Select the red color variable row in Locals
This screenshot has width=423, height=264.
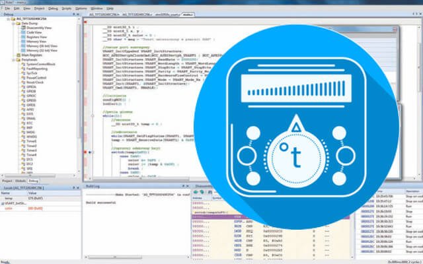pyautogui.click(x=40, y=209)
